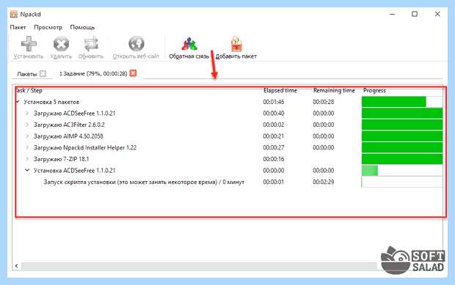Open the Просмотр menu
The width and height of the screenshot is (455, 285).
tap(48, 27)
